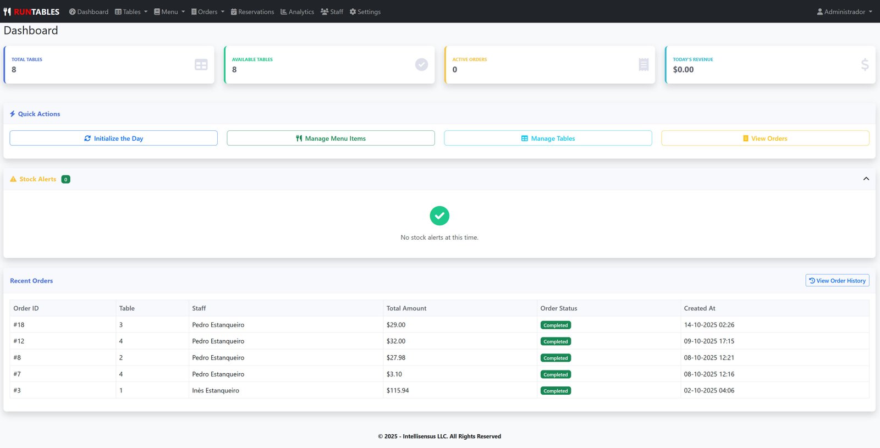Open the Analytics nav item
The height and width of the screenshot is (448, 880).
297,12
